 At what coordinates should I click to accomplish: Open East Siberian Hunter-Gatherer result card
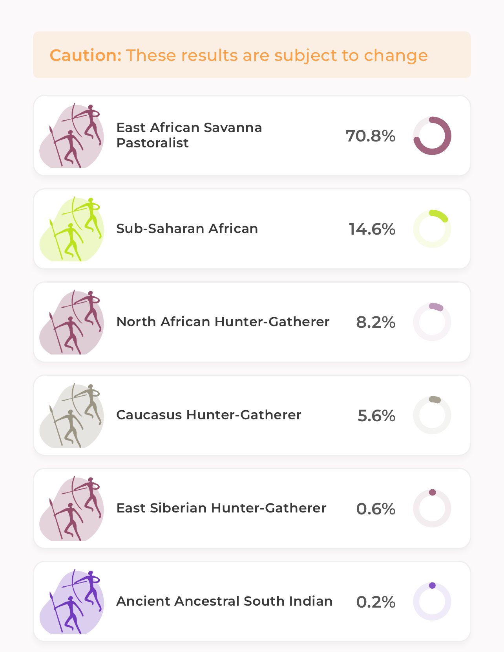click(252, 509)
